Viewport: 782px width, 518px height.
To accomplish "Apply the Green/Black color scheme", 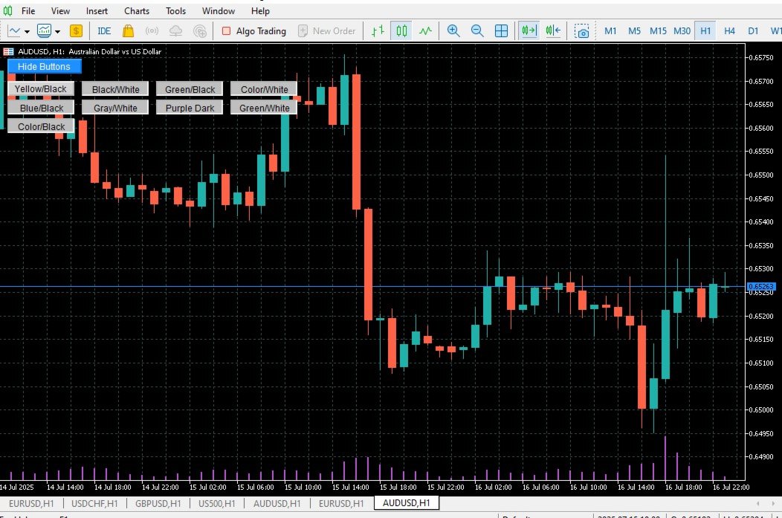I will (x=190, y=89).
